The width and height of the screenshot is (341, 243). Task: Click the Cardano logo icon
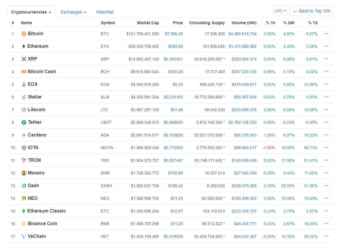[x=24, y=135]
